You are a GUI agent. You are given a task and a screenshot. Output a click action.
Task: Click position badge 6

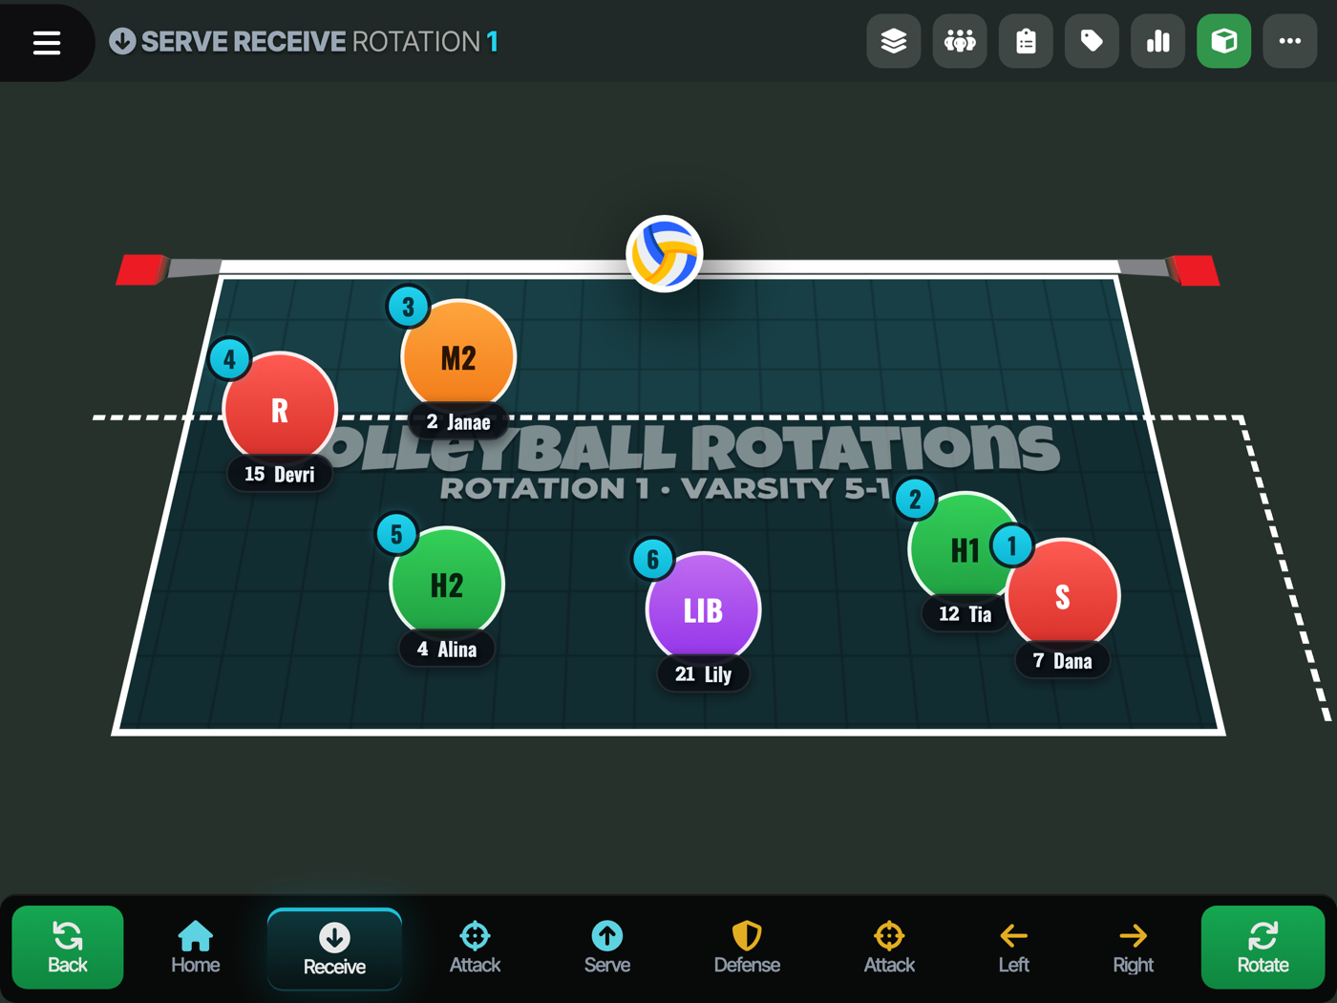coord(653,559)
